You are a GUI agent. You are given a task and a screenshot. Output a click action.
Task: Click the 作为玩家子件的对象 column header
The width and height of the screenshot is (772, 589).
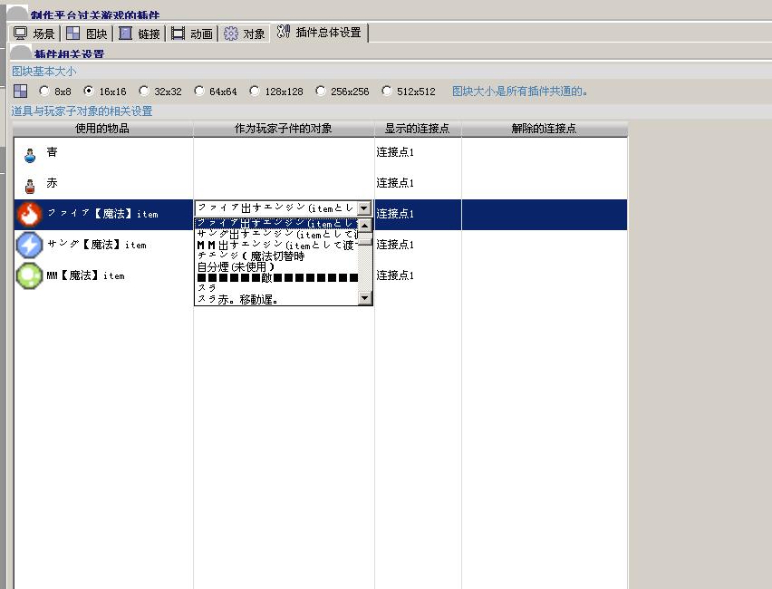tap(284, 129)
